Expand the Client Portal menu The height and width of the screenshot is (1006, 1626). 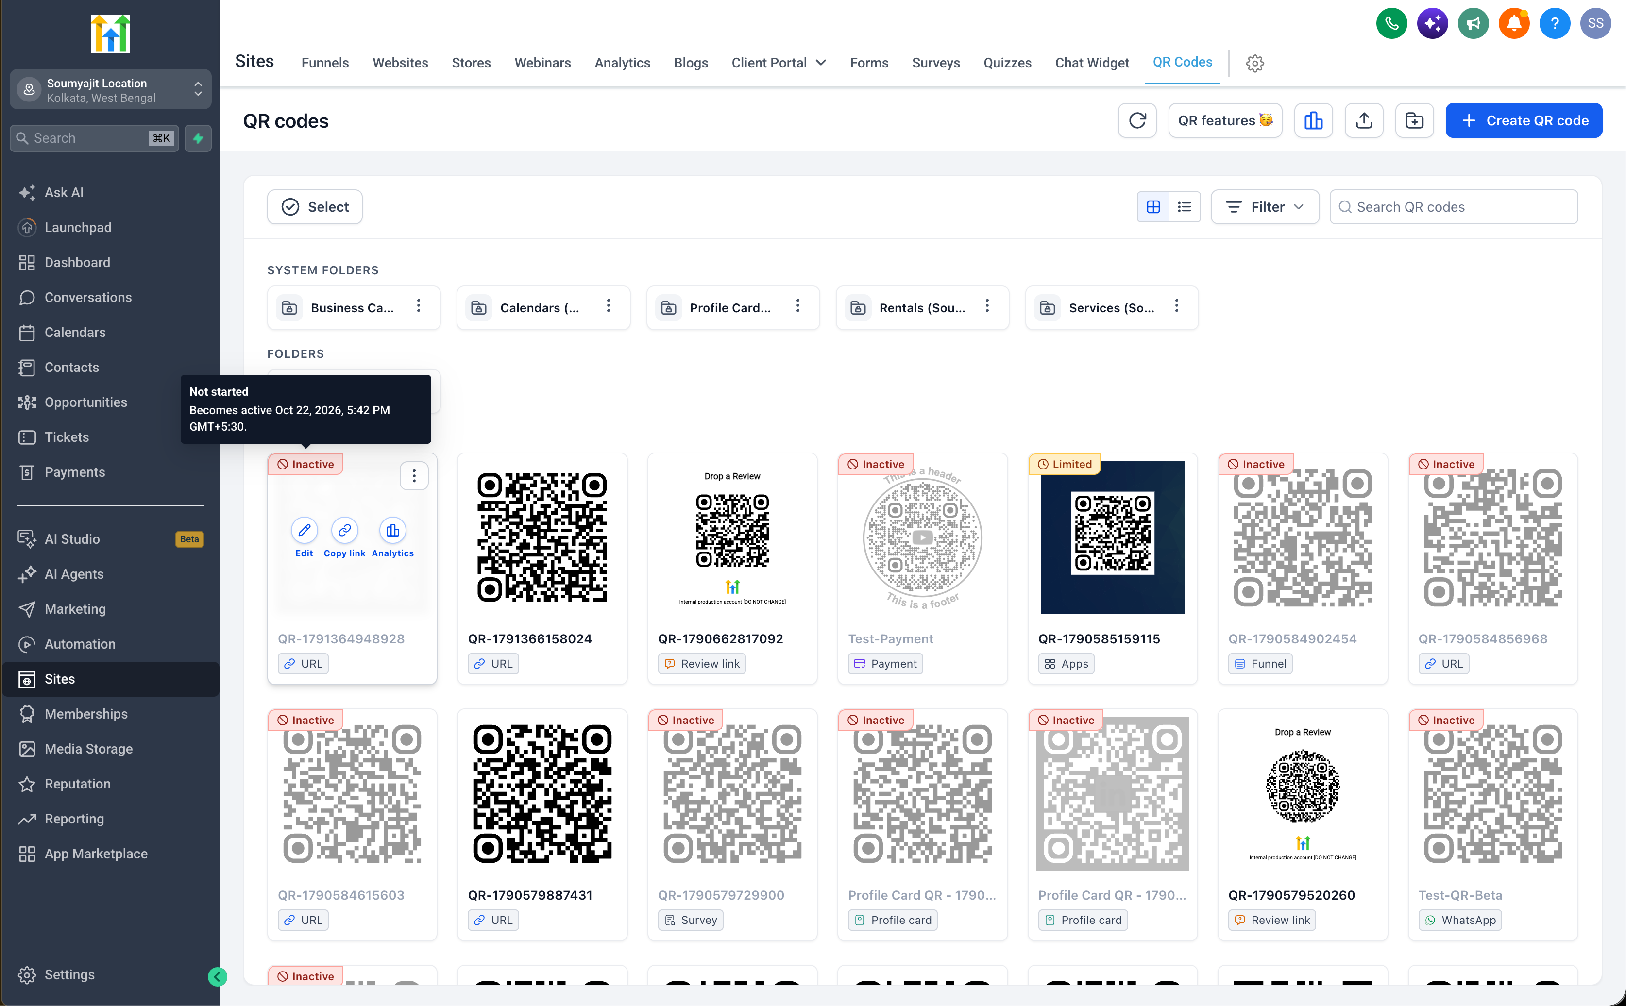pos(779,63)
